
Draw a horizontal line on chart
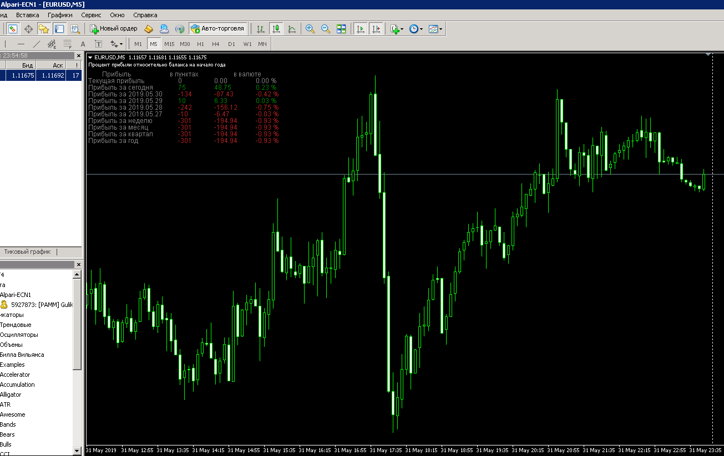(21, 44)
